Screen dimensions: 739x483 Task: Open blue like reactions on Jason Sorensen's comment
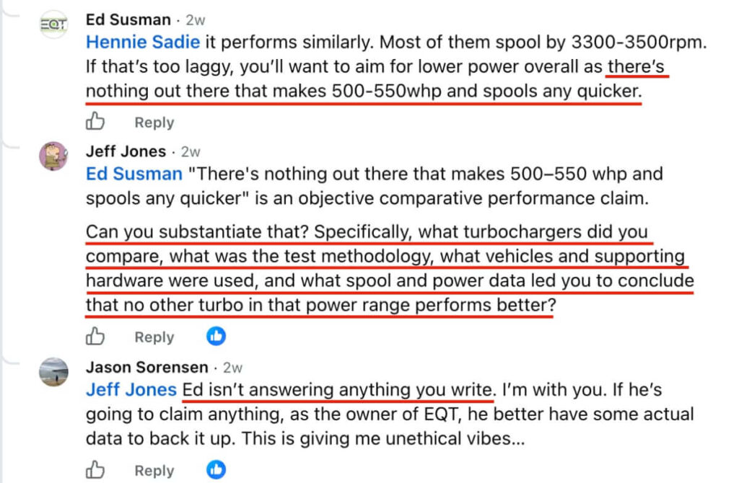coord(217,469)
